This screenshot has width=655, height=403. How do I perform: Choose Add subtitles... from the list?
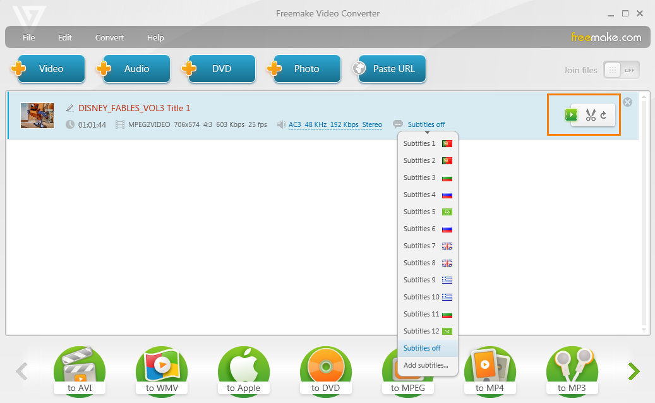coord(426,365)
